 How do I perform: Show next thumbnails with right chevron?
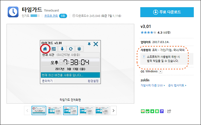(x=113, y=110)
